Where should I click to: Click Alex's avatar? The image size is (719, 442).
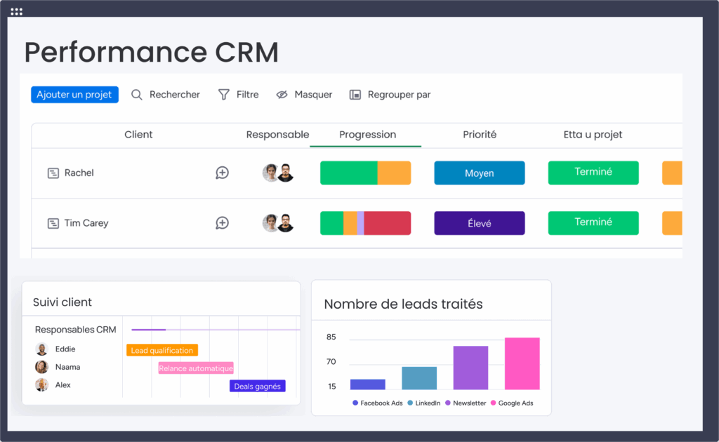41,384
